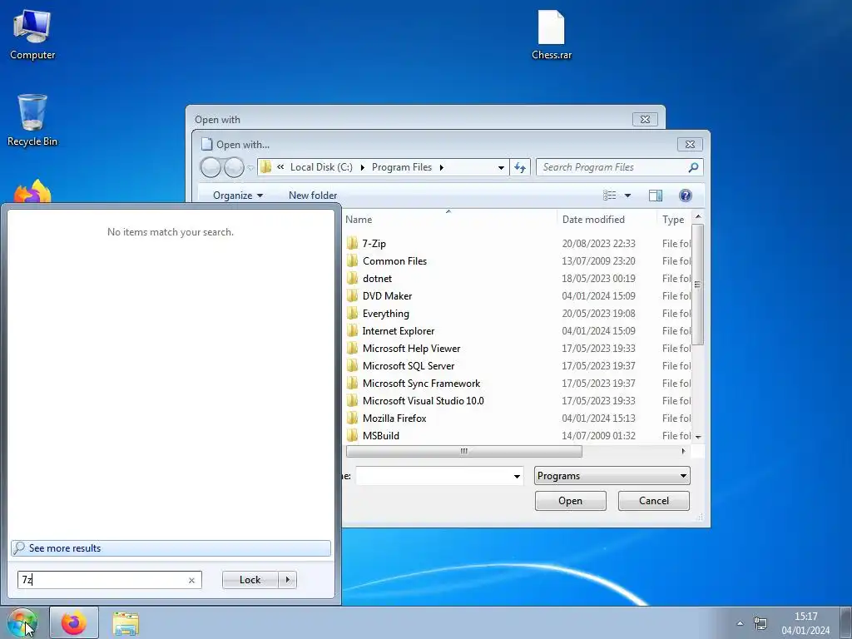
Task: Click the 20/08/2023 22:33 date cell
Action: [x=598, y=244]
